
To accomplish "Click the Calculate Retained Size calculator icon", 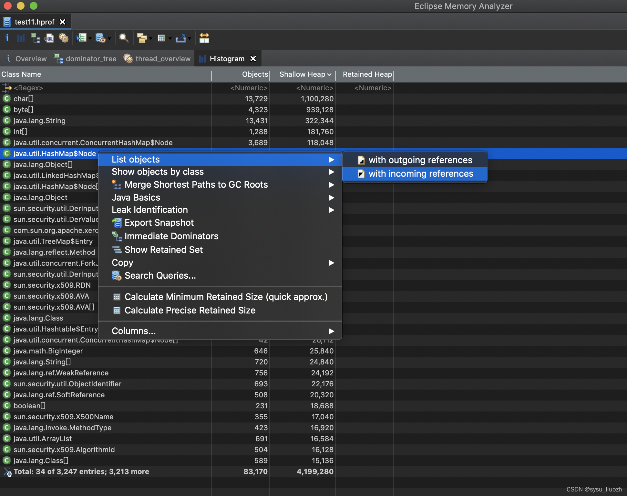I will click(161, 38).
